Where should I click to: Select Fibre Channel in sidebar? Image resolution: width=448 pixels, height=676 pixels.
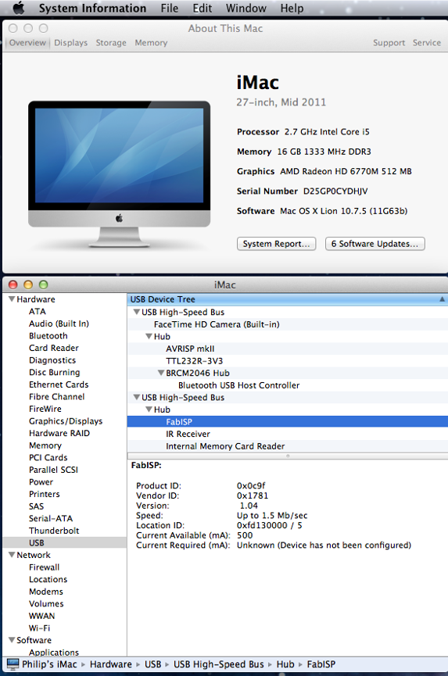[56, 396]
